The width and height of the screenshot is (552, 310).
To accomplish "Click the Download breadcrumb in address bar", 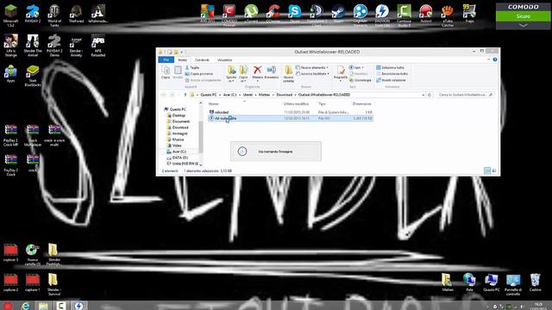I will [x=284, y=95].
